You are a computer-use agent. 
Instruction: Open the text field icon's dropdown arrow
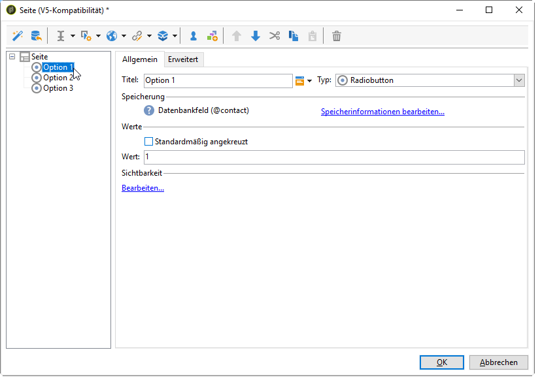click(x=73, y=36)
